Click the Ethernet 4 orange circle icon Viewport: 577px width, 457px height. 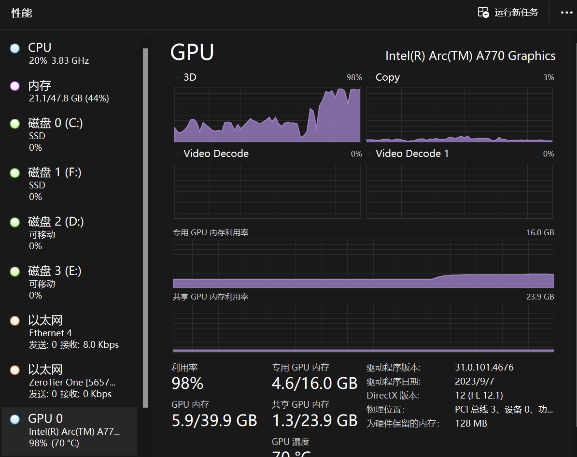click(x=15, y=321)
